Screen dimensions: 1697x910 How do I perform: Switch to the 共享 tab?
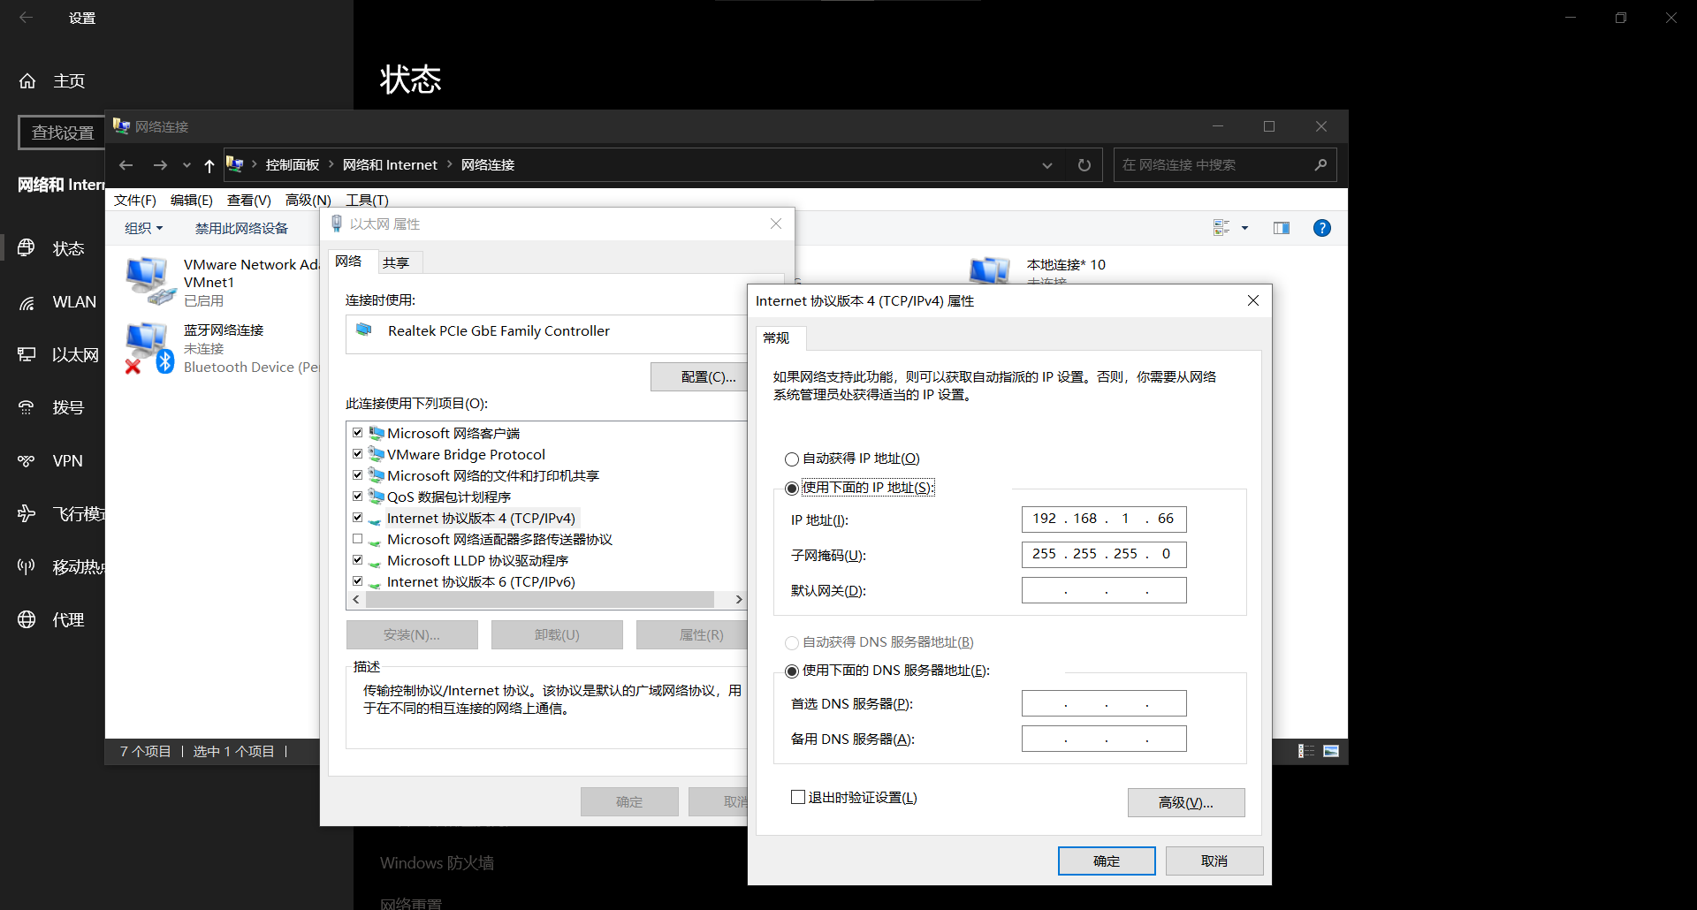(396, 262)
